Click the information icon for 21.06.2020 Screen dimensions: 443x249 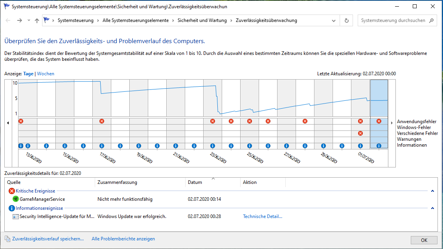point(176,146)
